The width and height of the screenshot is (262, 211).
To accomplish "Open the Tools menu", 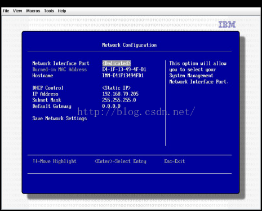I will [x=49, y=11].
